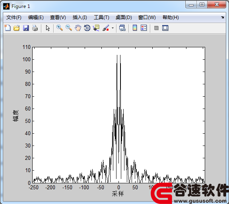Print the figure using printer icon
This screenshot has width=229, height=204.
pyautogui.click(x=35, y=28)
